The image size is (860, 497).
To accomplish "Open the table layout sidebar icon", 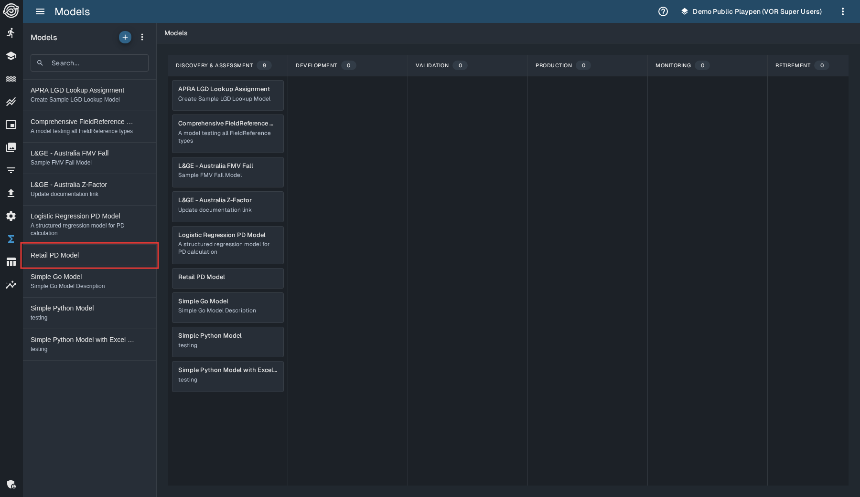I will (11, 262).
